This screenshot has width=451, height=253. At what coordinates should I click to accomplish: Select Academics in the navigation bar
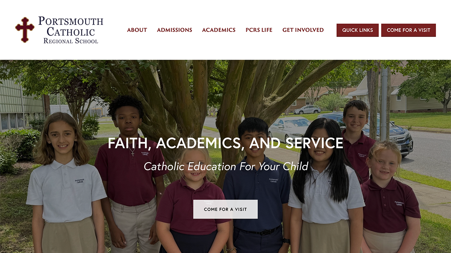tap(219, 30)
